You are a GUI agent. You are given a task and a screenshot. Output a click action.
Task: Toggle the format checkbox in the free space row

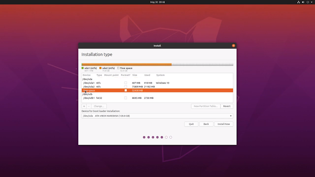126,90
